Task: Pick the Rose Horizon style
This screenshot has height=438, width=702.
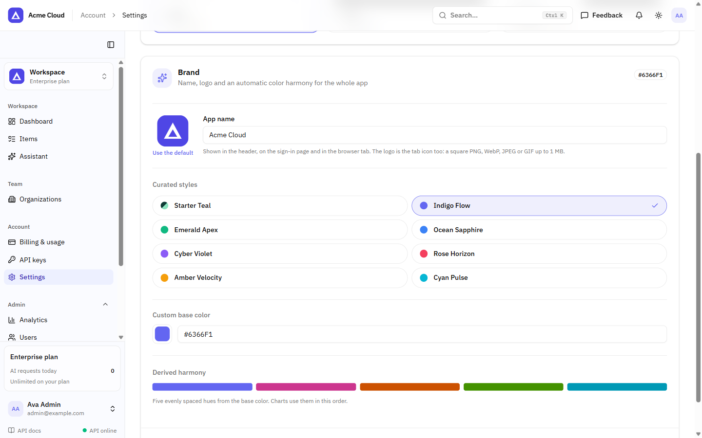Action: [539, 254]
